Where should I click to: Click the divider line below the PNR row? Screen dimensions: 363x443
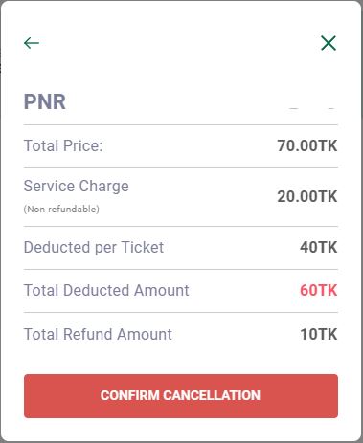[181, 124]
